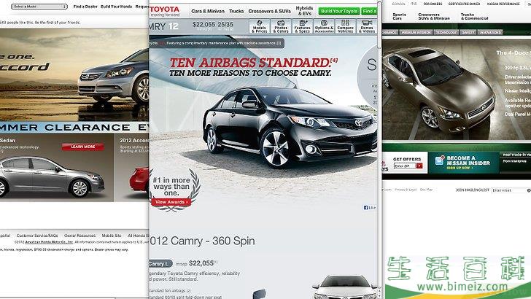Click Find a Dealer on Honda page

click(85, 7)
